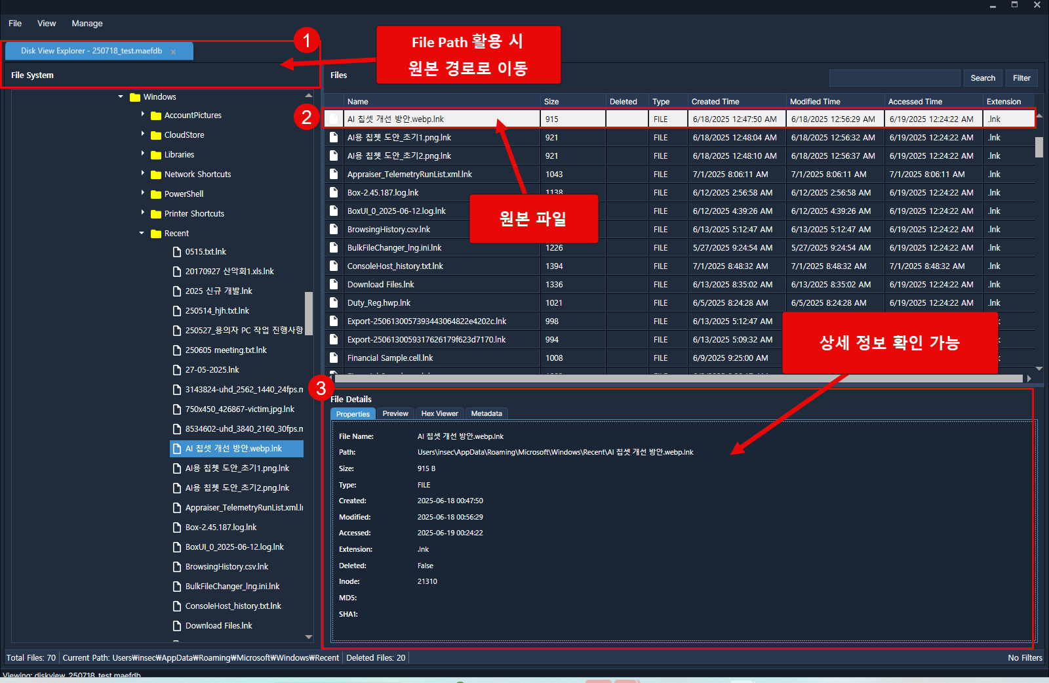Click file icon of 0515.txt.lnk in tree

point(177,252)
